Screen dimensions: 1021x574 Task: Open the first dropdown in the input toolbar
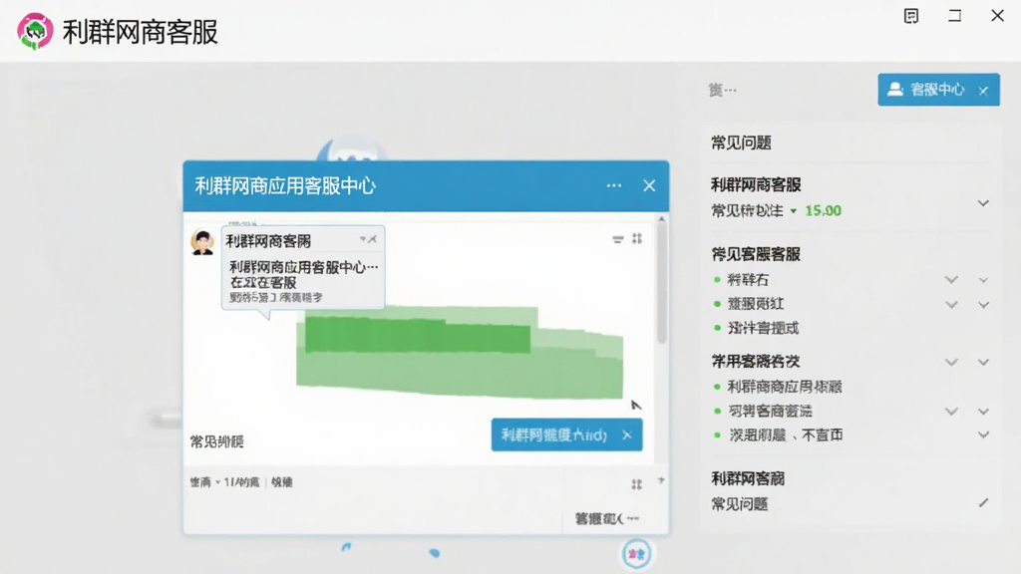click(204, 482)
